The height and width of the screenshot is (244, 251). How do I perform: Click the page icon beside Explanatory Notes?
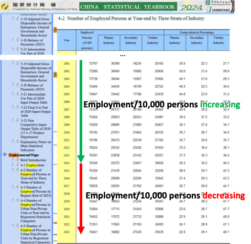(17, 141)
